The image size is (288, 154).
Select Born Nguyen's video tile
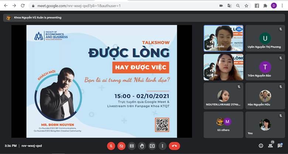tap(223, 38)
